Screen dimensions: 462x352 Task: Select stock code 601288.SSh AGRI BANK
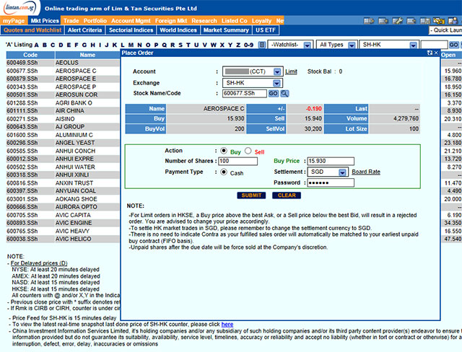point(22,103)
